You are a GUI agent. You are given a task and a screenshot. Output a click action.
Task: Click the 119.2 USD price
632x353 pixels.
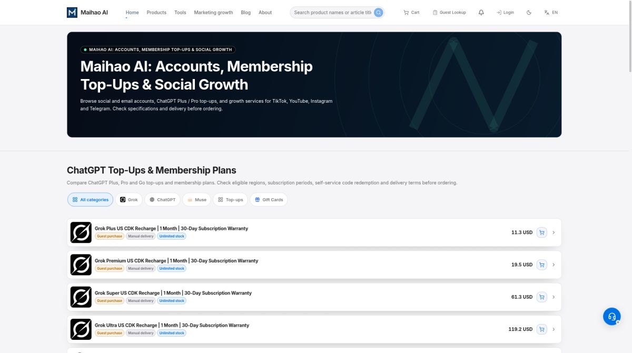(520, 329)
